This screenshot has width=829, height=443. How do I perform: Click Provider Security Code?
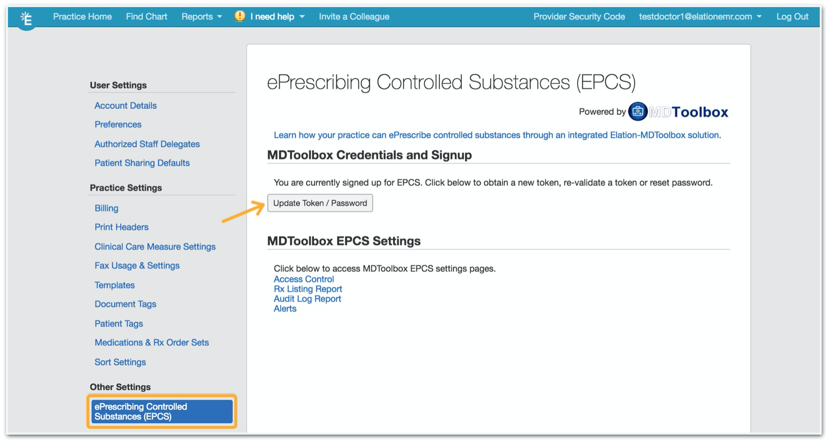pos(579,17)
